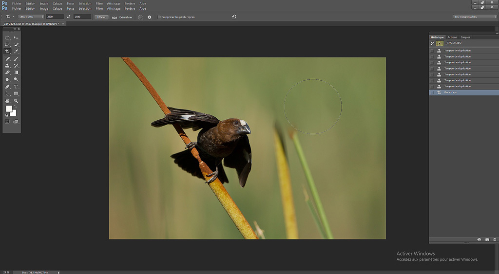Enable 'Supprimer les pixels rognés' checkbox

(159, 17)
